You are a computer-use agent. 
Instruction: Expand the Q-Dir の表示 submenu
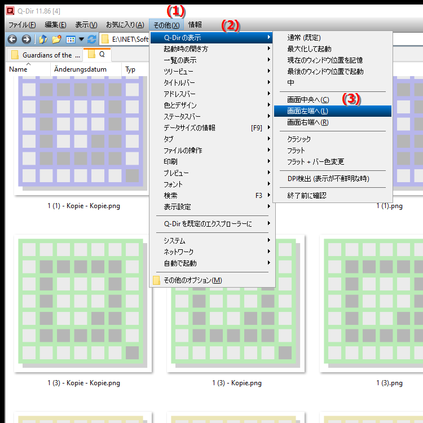click(x=211, y=37)
